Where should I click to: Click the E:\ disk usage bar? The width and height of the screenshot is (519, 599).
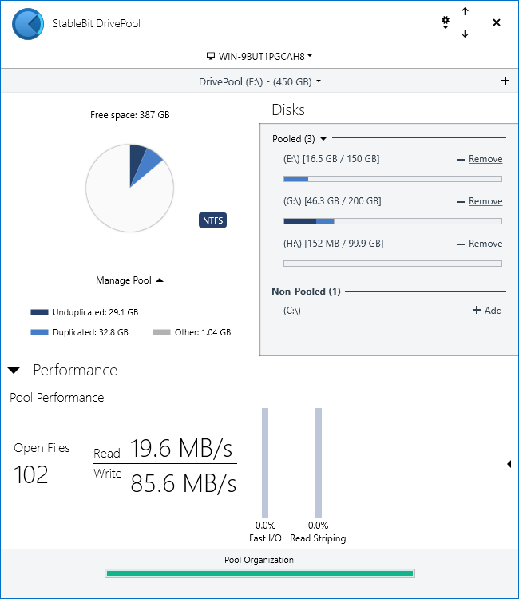[x=393, y=179]
